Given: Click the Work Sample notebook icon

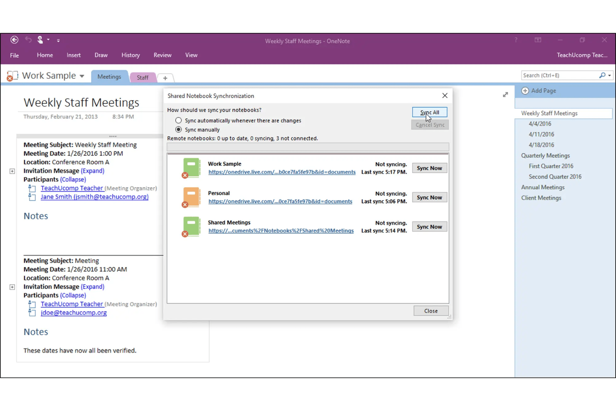Looking at the screenshot, I should [x=12, y=76].
